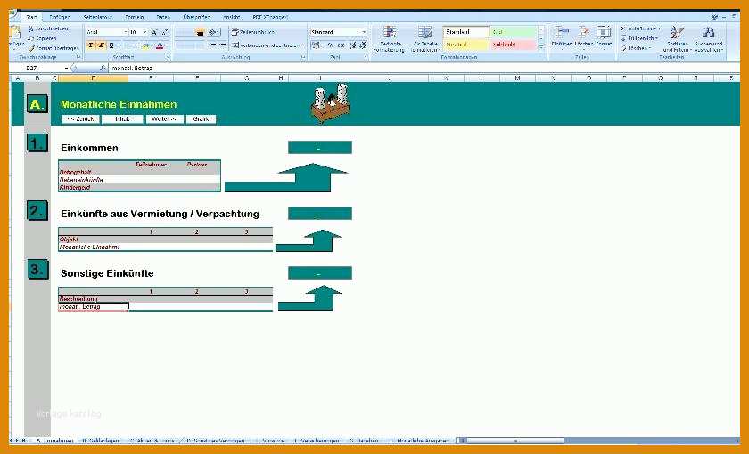This screenshot has width=749, height=454.
Task: Open the number format Standard dropdown
Action: point(364,32)
